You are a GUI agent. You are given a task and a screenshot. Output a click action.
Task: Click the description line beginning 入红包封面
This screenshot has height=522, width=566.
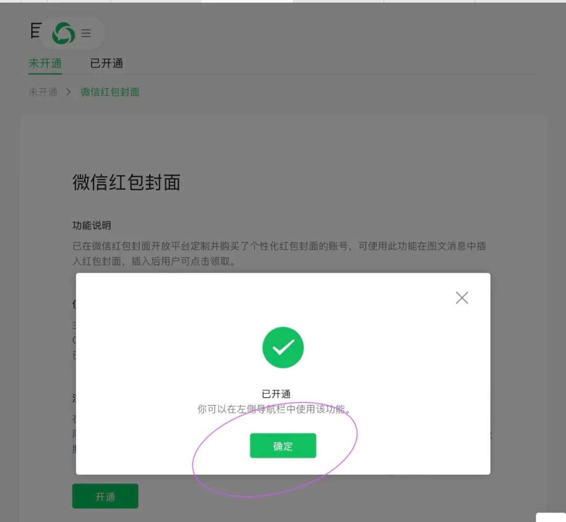[154, 262]
